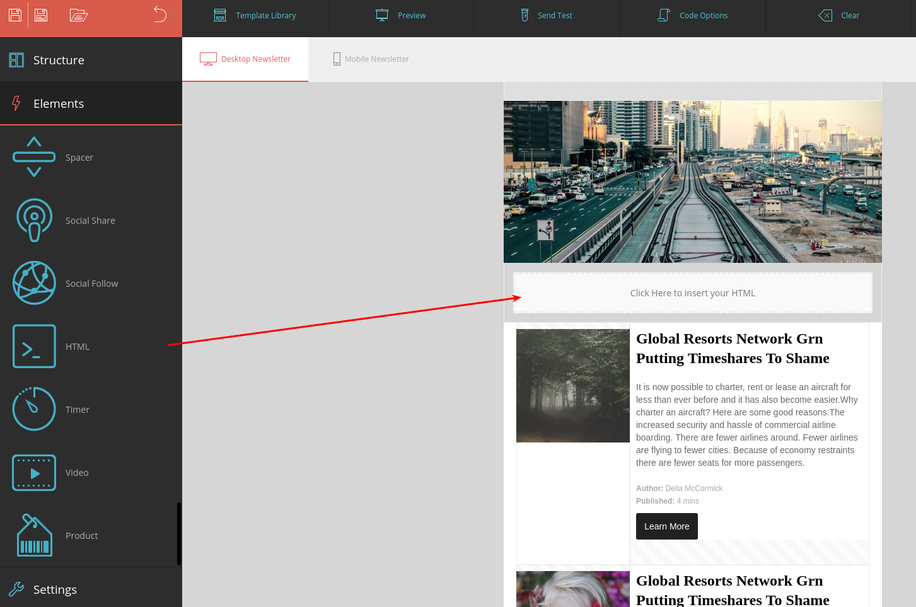The height and width of the screenshot is (607, 916).
Task: Open the folder icon in the red header
Action: [78, 15]
